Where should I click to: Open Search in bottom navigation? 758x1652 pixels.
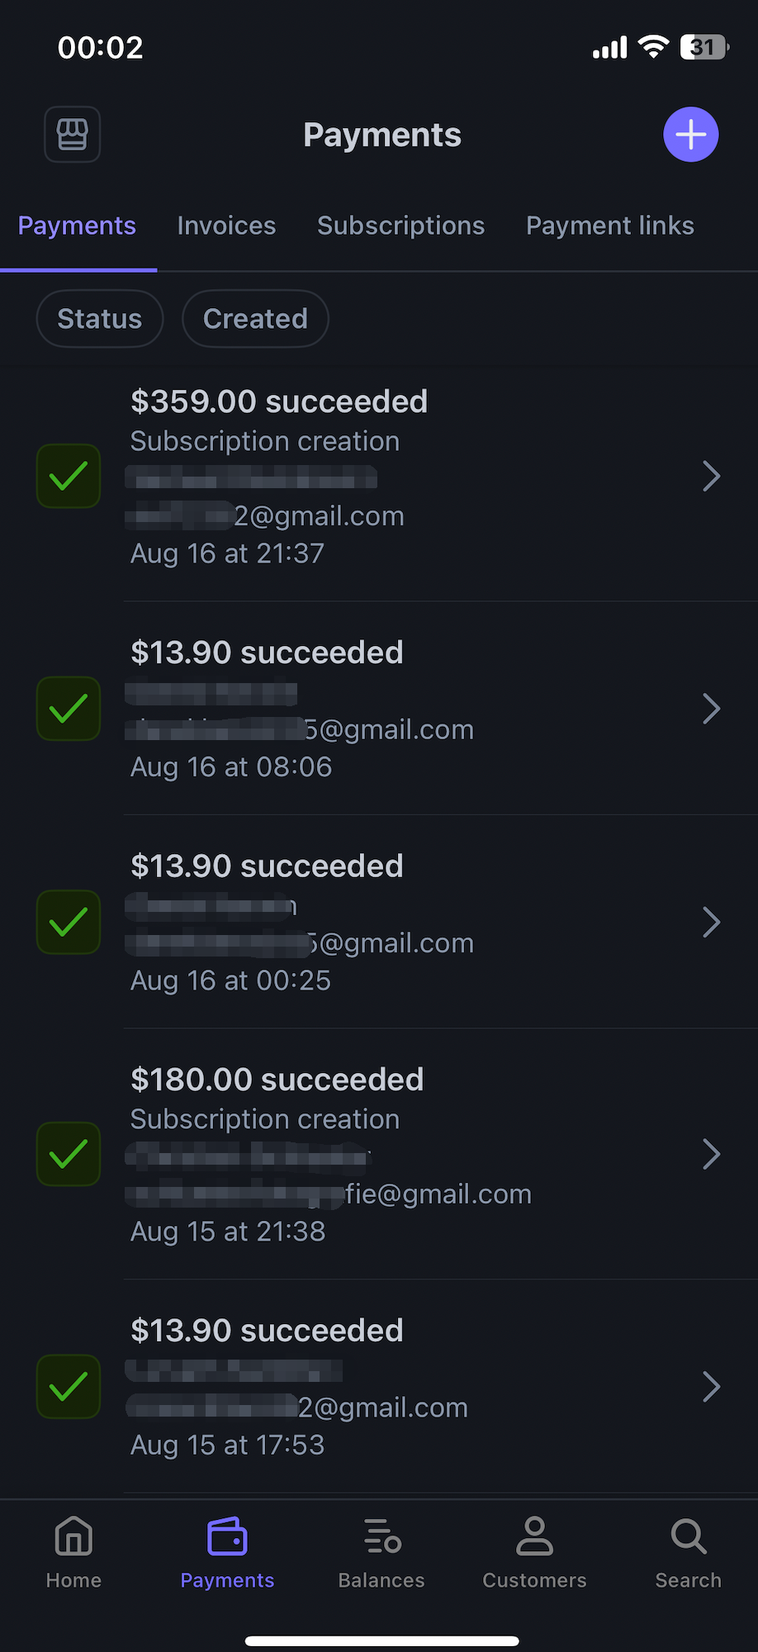pos(688,1553)
